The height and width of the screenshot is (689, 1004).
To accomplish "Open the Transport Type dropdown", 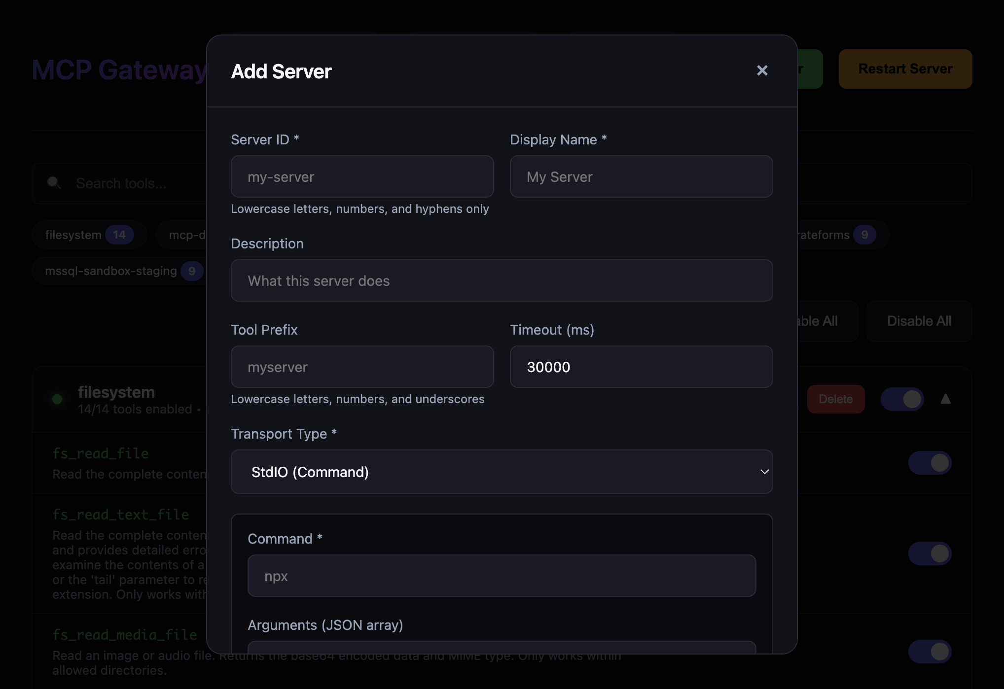I will pyautogui.click(x=502, y=472).
